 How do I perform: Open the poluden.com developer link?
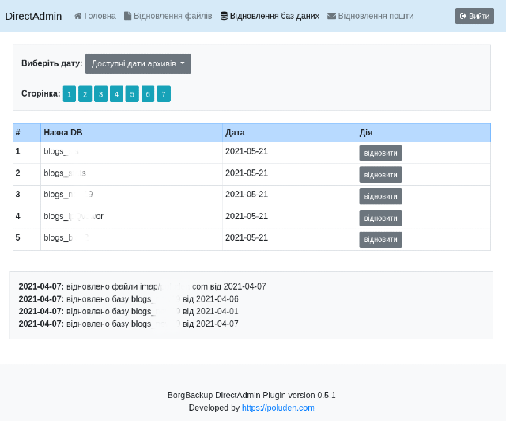pos(278,408)
